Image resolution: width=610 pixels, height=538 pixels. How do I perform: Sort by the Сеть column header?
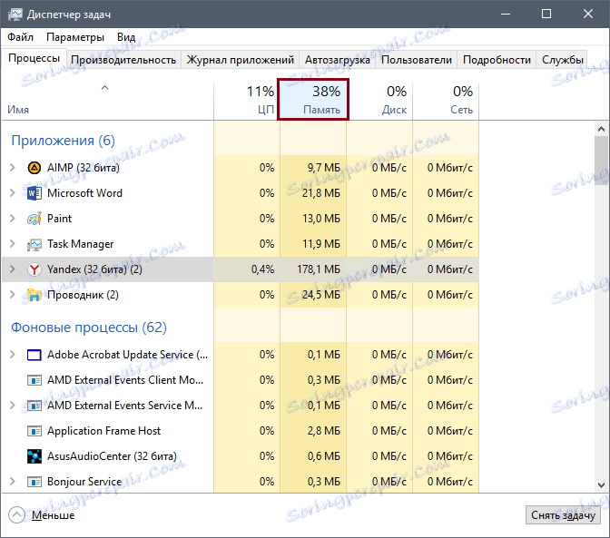click(446, 101)
